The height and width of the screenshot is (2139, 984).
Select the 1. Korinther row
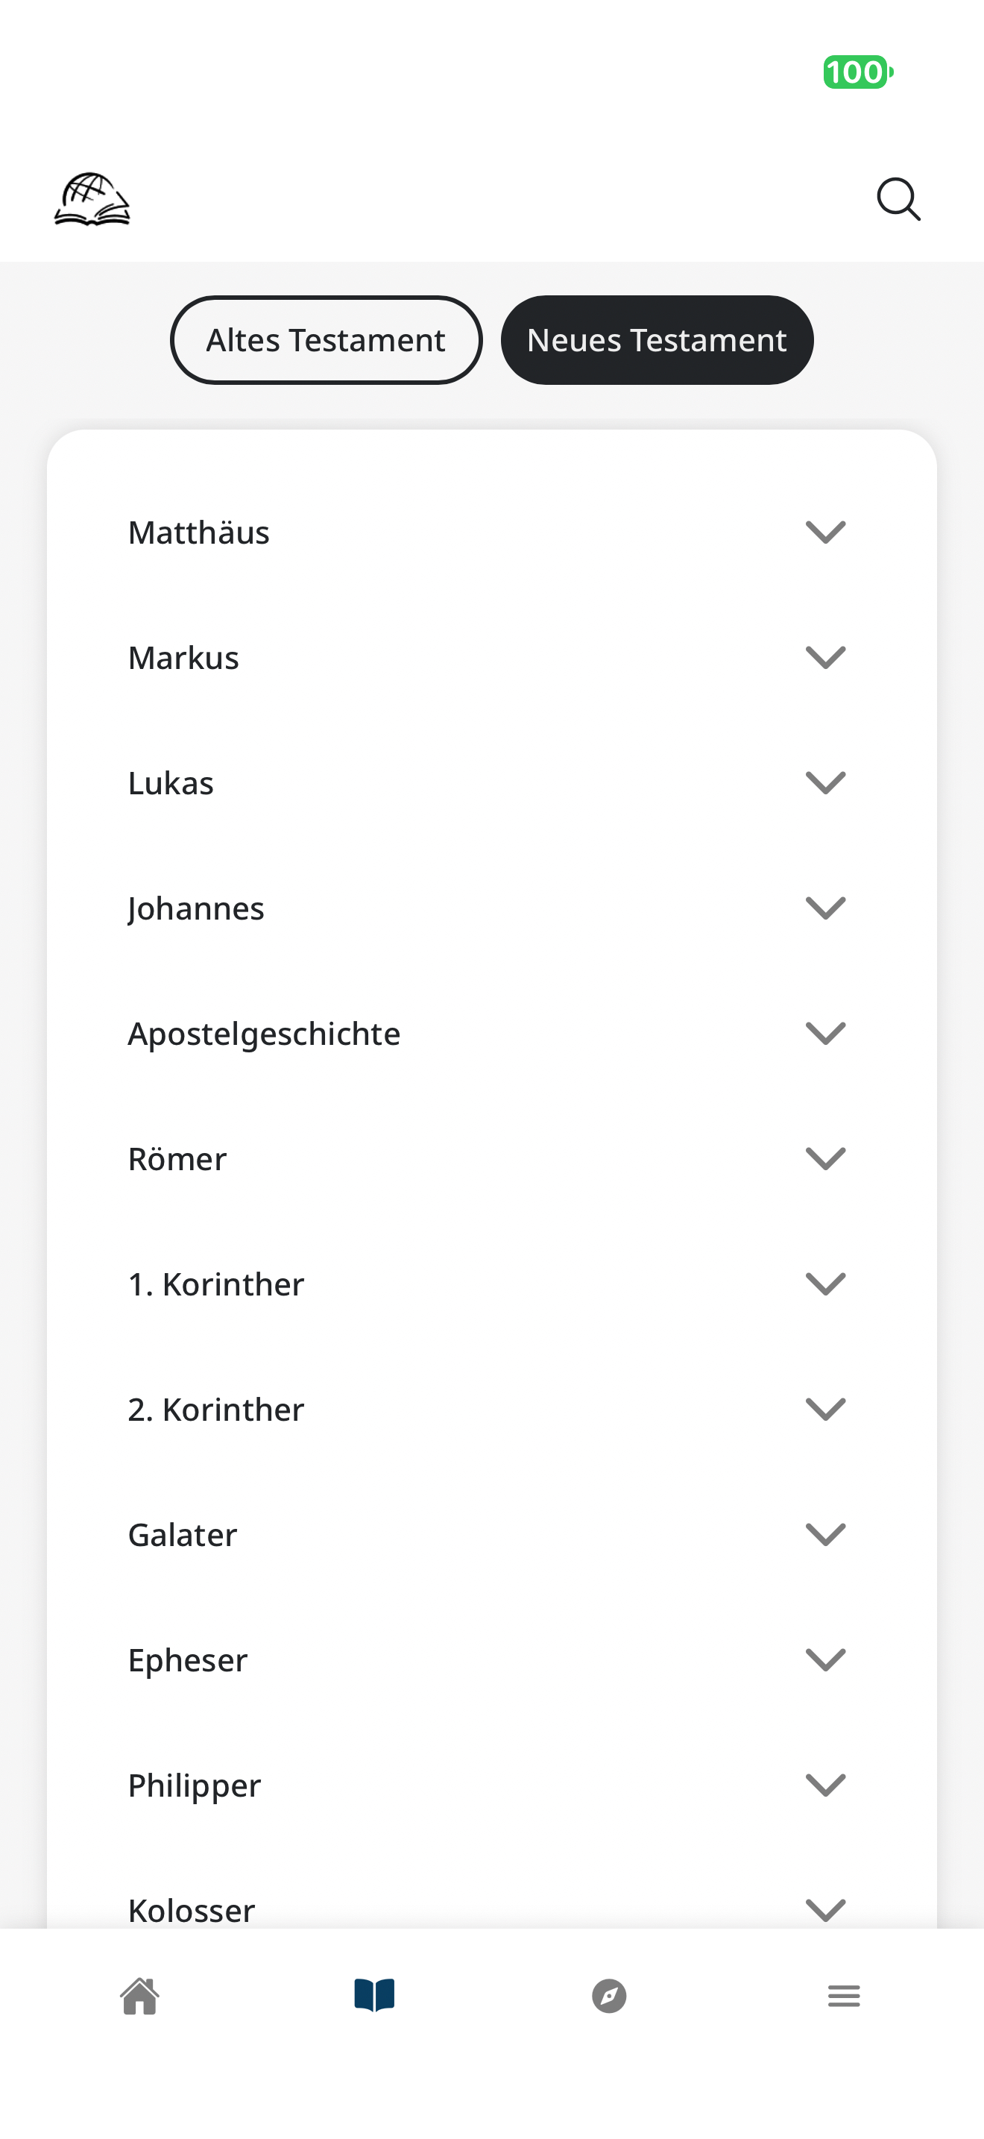coord(492,1284)
